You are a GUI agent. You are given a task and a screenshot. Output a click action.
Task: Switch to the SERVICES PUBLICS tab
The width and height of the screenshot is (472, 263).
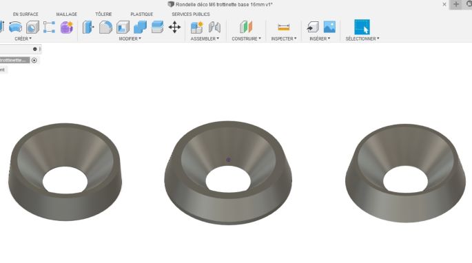pyautogui.click(x=191, y=14)
